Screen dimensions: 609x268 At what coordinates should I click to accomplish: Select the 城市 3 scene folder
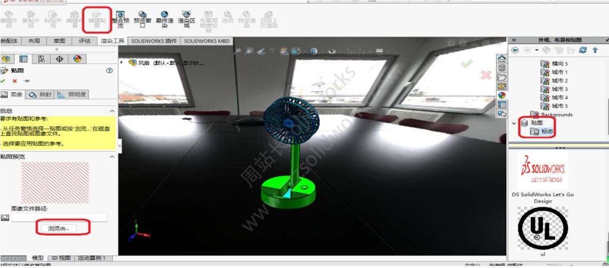(x=554, y=89)
